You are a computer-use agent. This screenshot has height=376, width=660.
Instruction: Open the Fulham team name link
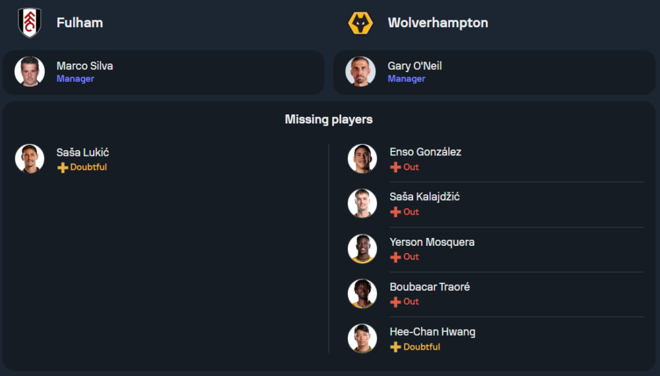click(80, 22)
